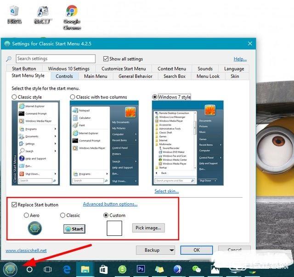Open the Windows 10 Settings tab
The width and height of the screenshot is (294, 277).
click(x=69, y=69)
